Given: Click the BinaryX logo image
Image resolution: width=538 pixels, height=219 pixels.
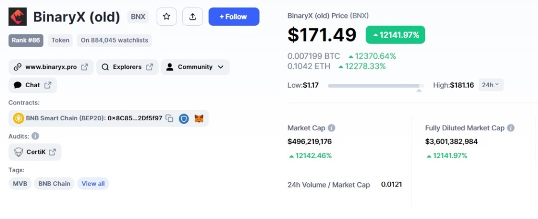Looking at the screenshot, I should [x=17, y=16].
